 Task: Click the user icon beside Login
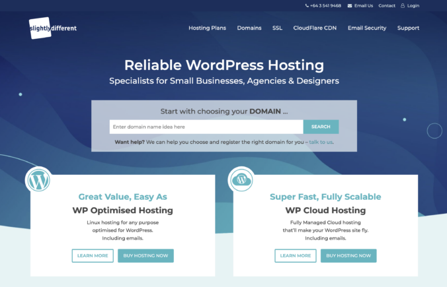(403, 6)
